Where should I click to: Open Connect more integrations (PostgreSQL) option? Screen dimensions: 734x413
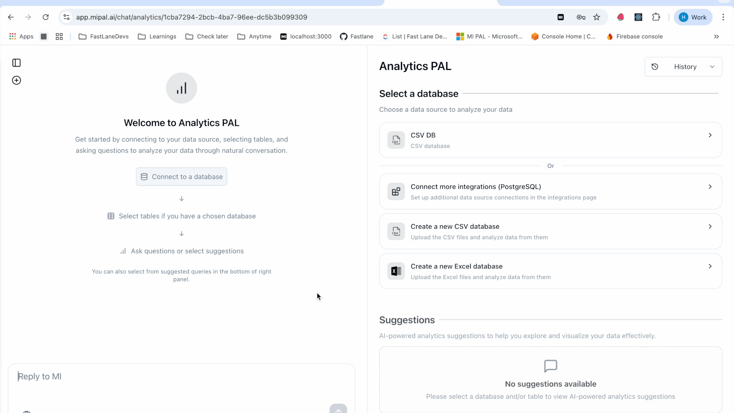[550, 192]
